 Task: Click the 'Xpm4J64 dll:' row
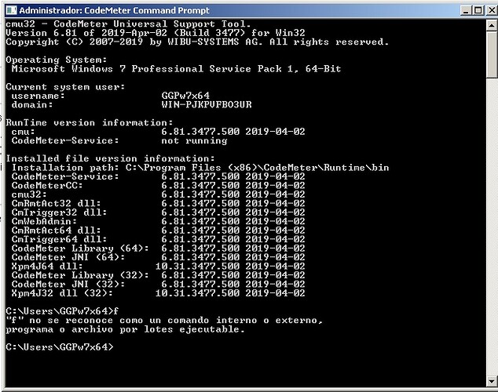tap(158, 267)
